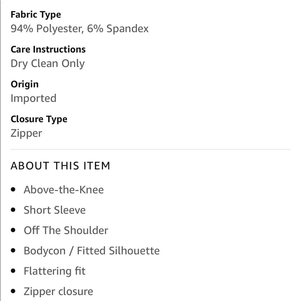The height and width of the screenshot is (301, 301).
Task: Select the Imported text
Action: (33, 98)
